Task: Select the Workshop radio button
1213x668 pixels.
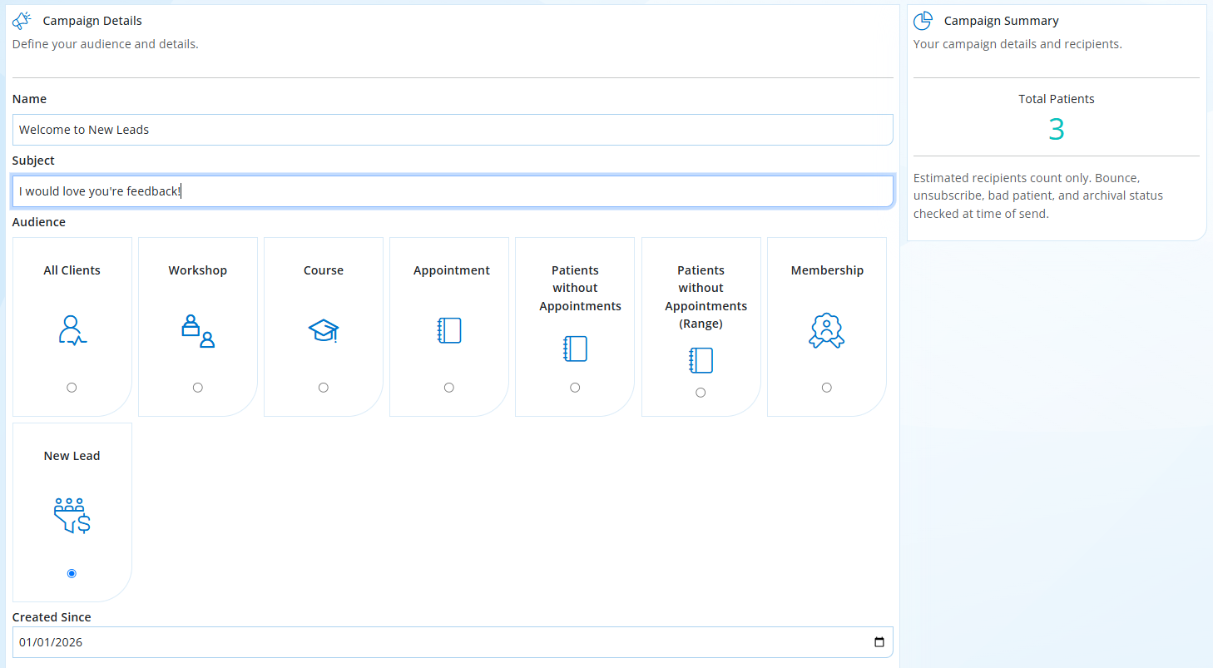Action: click(x=197, y=388)
